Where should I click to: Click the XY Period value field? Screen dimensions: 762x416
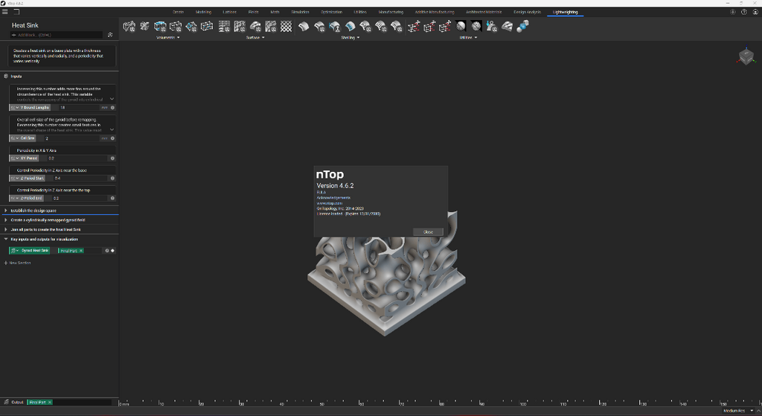click(77, 158)
